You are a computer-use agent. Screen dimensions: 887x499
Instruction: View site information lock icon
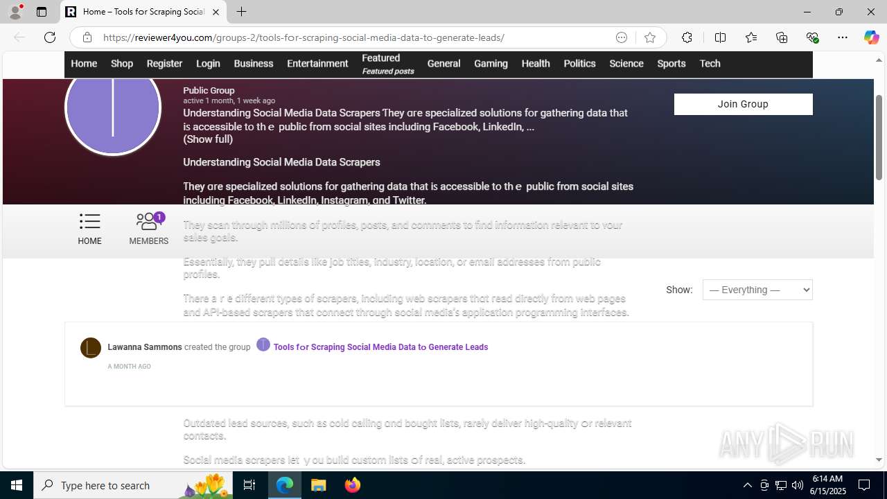87,37
